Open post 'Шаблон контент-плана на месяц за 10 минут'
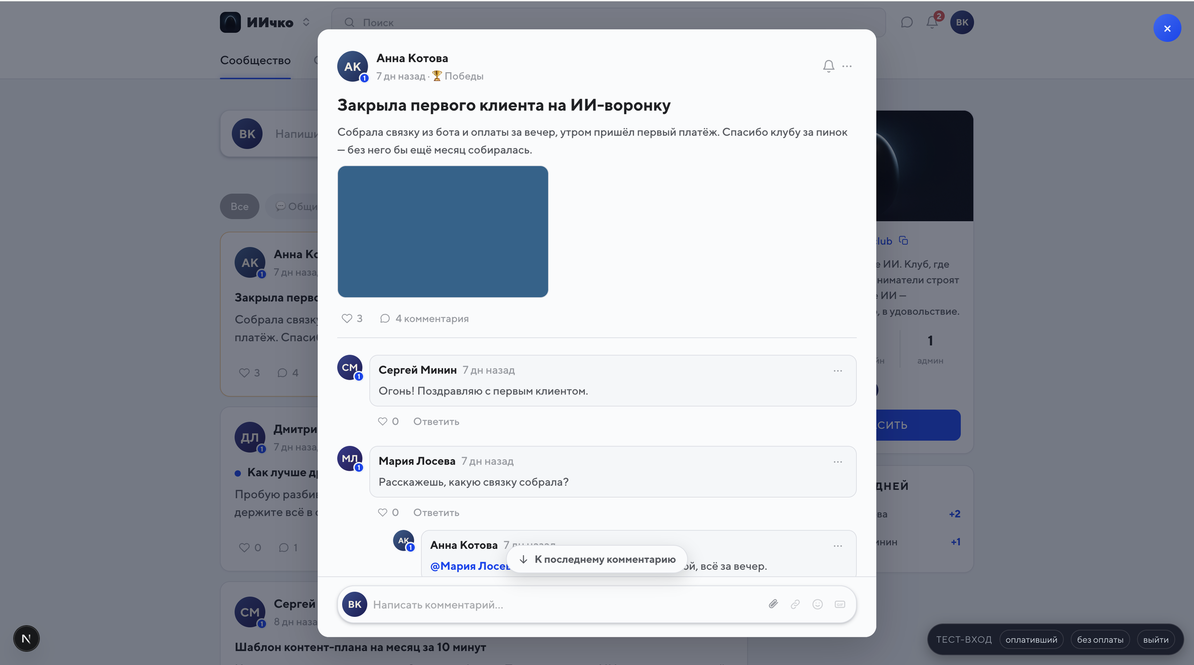1194x665 pixels. pos(360,647)
